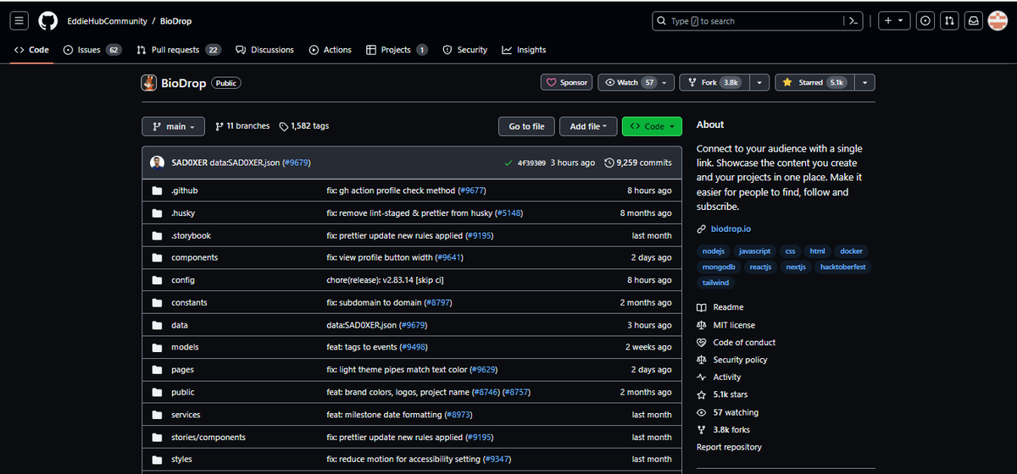Open the Security policy link
This screenshot has height=474, width=1017.
pyautogui.click(x=731, y=360)
